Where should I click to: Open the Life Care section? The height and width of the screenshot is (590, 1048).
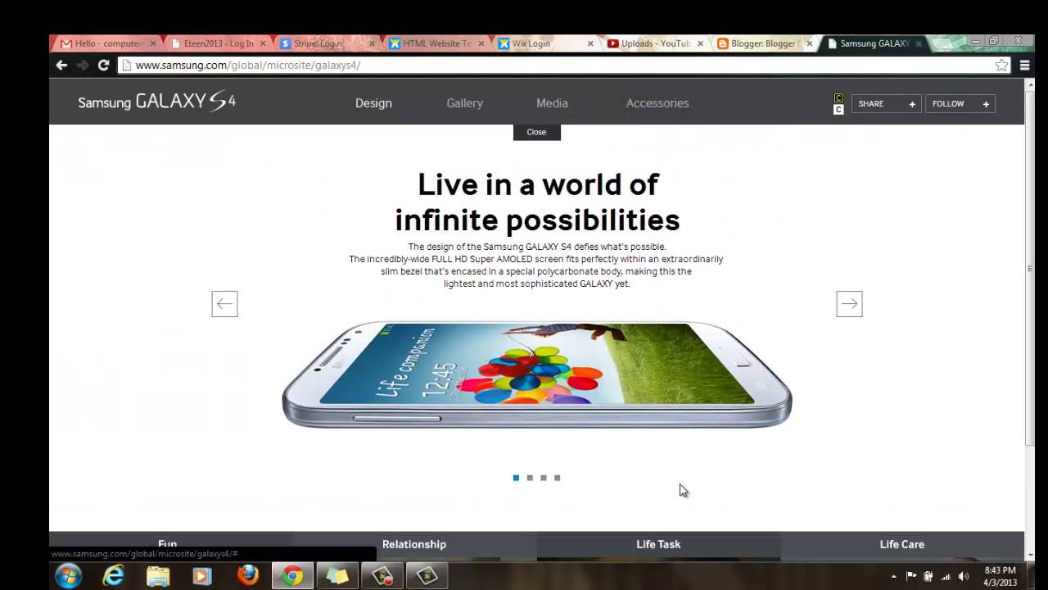point(902,544)
